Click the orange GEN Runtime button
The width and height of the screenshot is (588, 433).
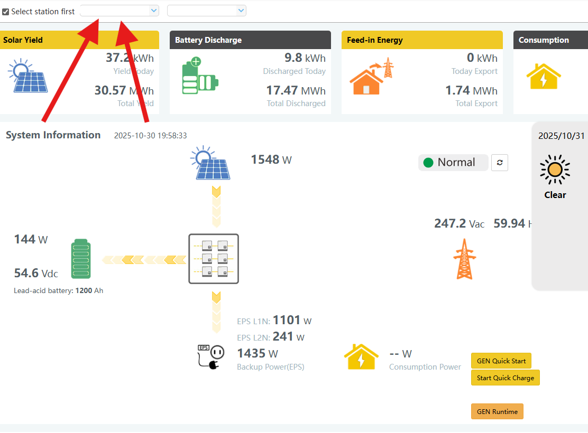(x=497, y=411)
